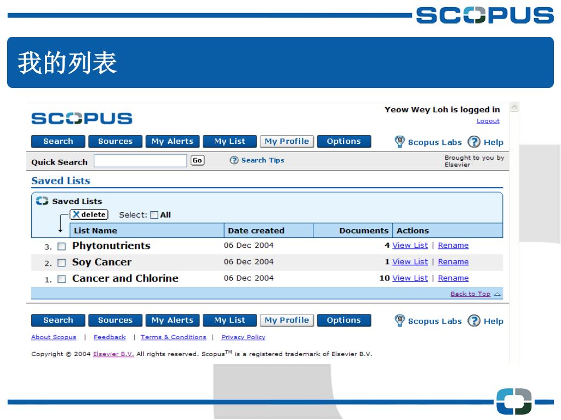Click the Go button beside Quick Search

click(197, 160)
